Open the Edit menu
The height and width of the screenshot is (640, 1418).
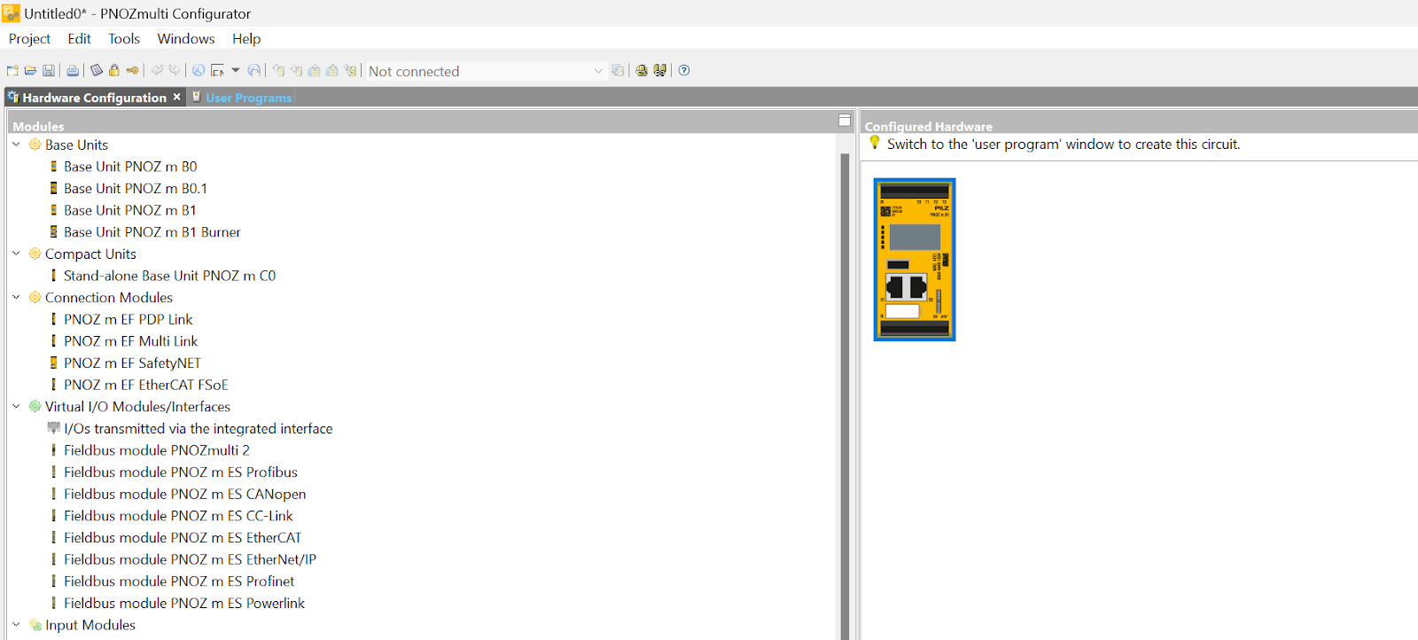tap(79, 39)
